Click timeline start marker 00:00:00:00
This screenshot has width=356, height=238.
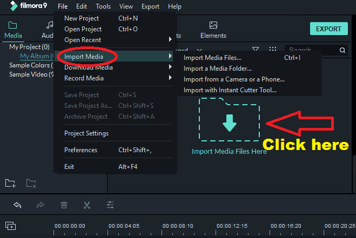pos(70,226)
